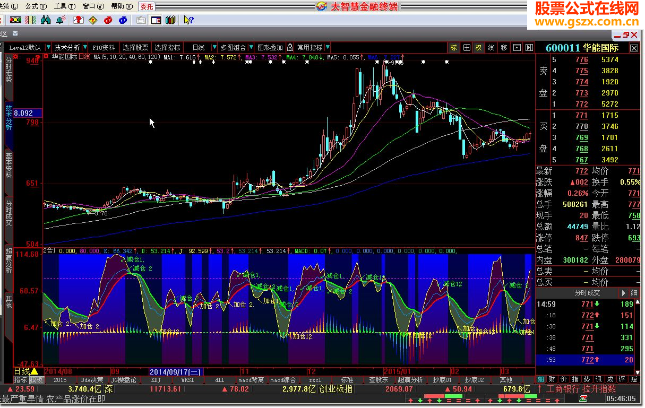This screenshot has height=408, width=645.
Task: Click the help cursor question mark icon
Action: pos(188,20)
